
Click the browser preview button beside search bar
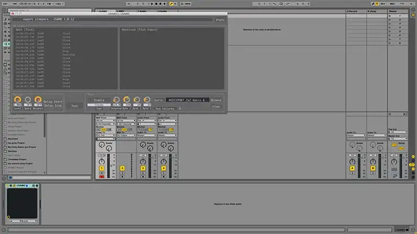[x=10, y=178]
